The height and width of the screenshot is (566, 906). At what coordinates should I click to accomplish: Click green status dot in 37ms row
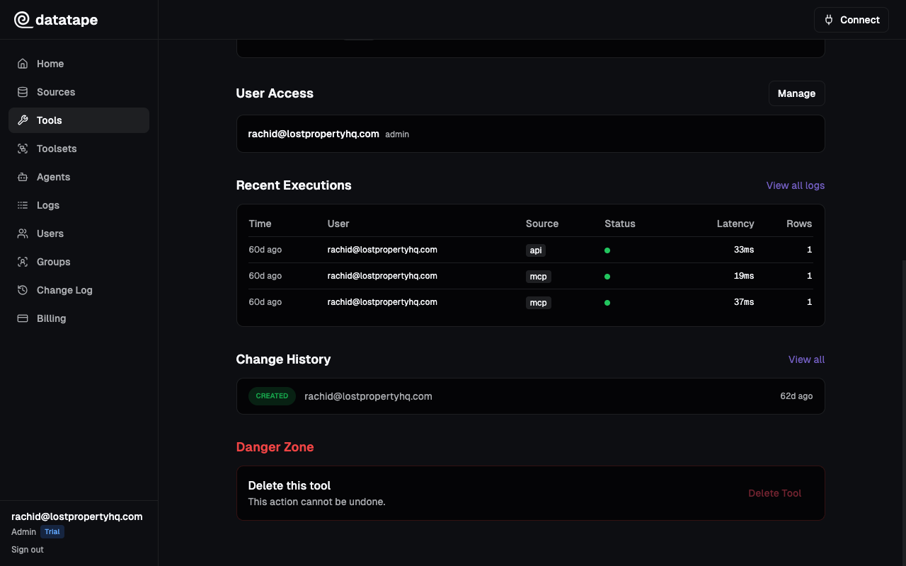607,303
